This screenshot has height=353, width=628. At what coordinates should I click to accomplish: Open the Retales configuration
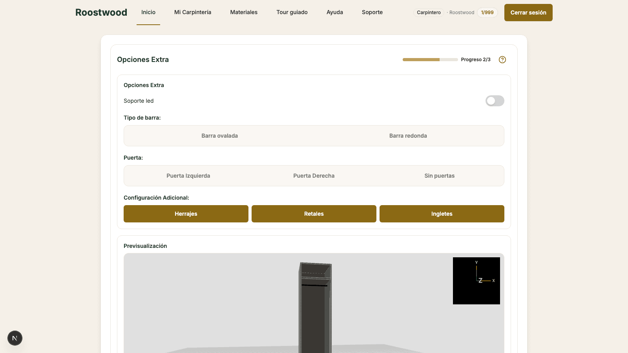[314, 214]
